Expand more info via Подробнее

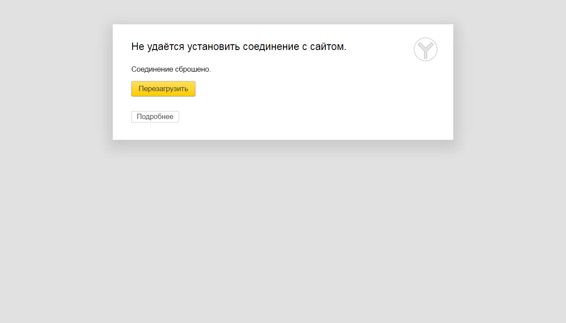[x=155, y=117]
